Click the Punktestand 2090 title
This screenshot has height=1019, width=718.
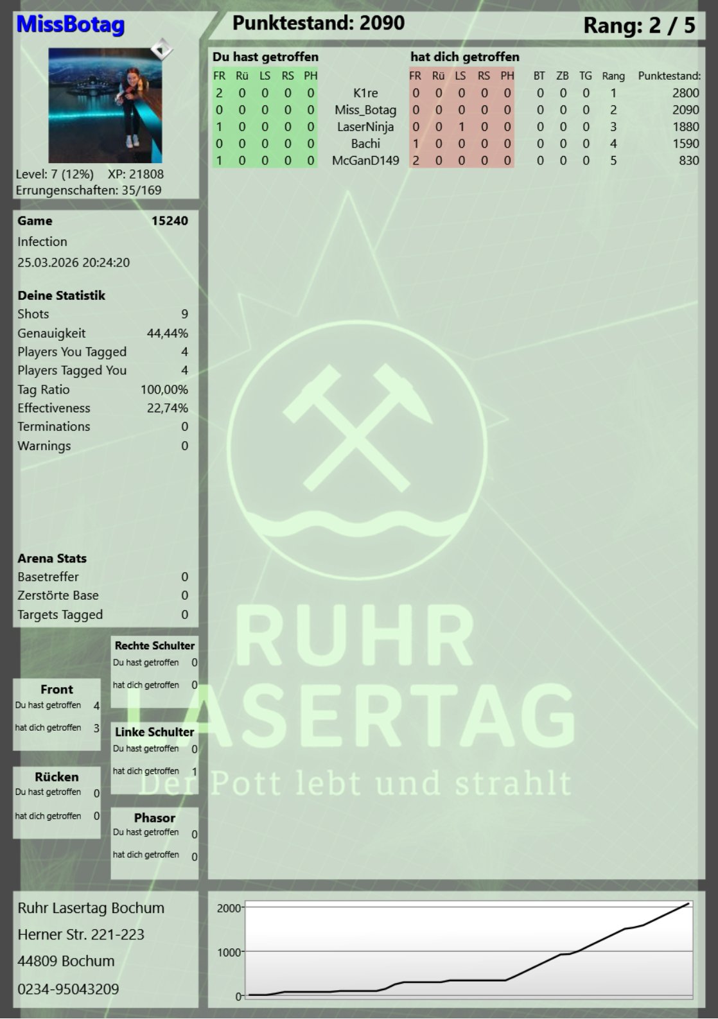tap(319, 23)
